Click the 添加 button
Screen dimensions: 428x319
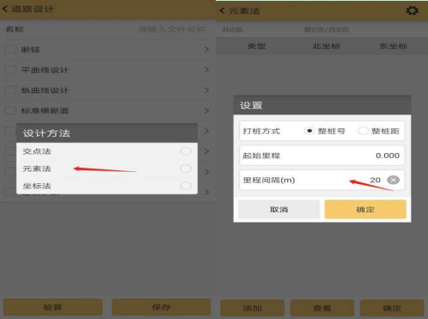(253, 308)
